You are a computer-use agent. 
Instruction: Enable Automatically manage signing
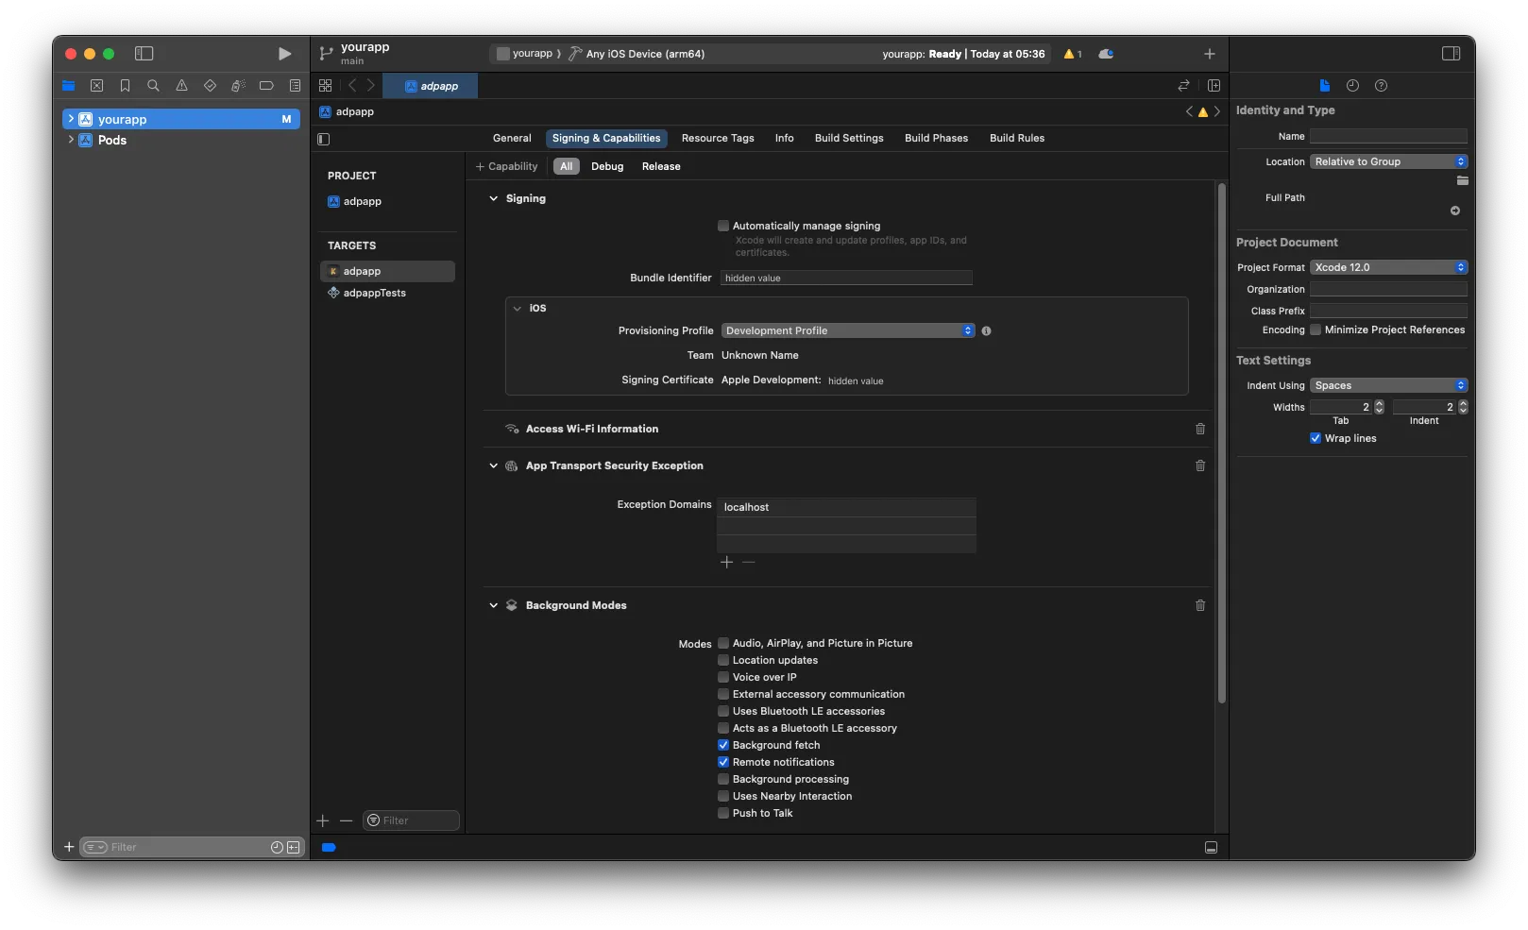(x=723, y=226)
